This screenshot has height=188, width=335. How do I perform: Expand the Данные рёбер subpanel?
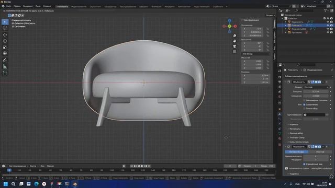pos(296,133)
